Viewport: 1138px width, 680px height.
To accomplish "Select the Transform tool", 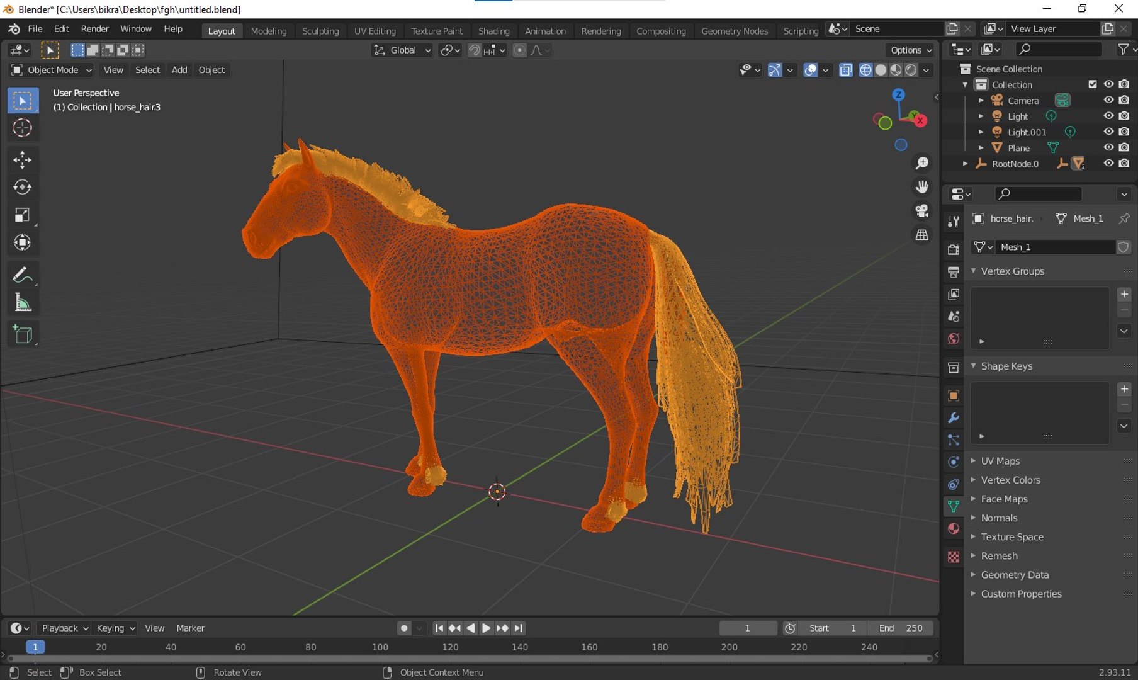I will 23,242.
